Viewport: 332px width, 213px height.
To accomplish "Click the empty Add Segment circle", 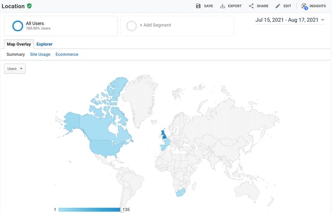I will (131, 26).
